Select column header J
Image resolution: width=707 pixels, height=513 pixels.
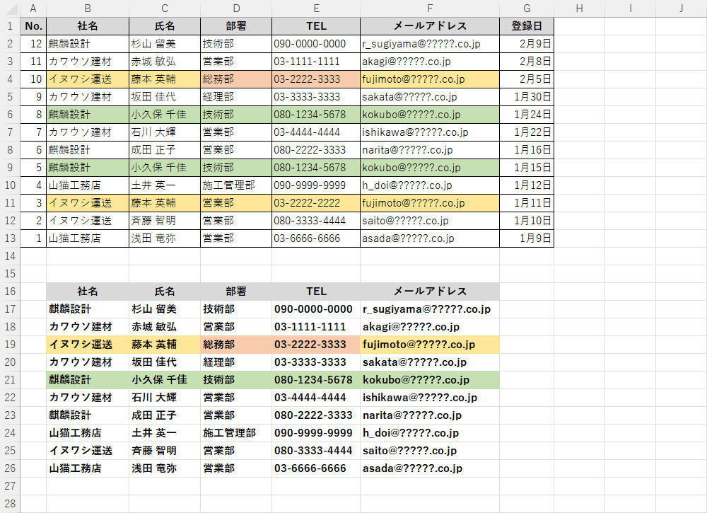(682, 8)
